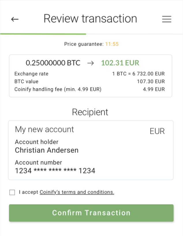This screenshot has width=183, height=236.
Task: Click the BTC value 107.30 EUR
Action: (x=151, y=82)
